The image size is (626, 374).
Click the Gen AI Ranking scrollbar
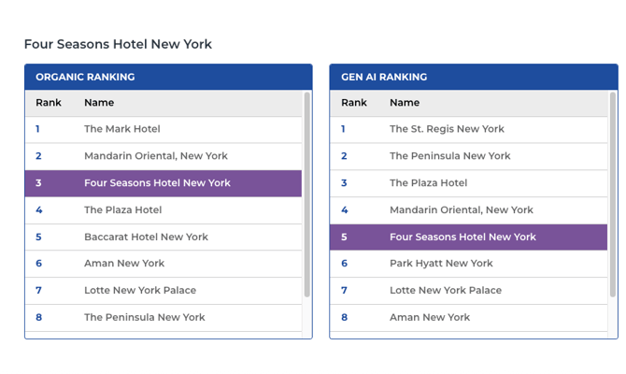click(613, 194)
